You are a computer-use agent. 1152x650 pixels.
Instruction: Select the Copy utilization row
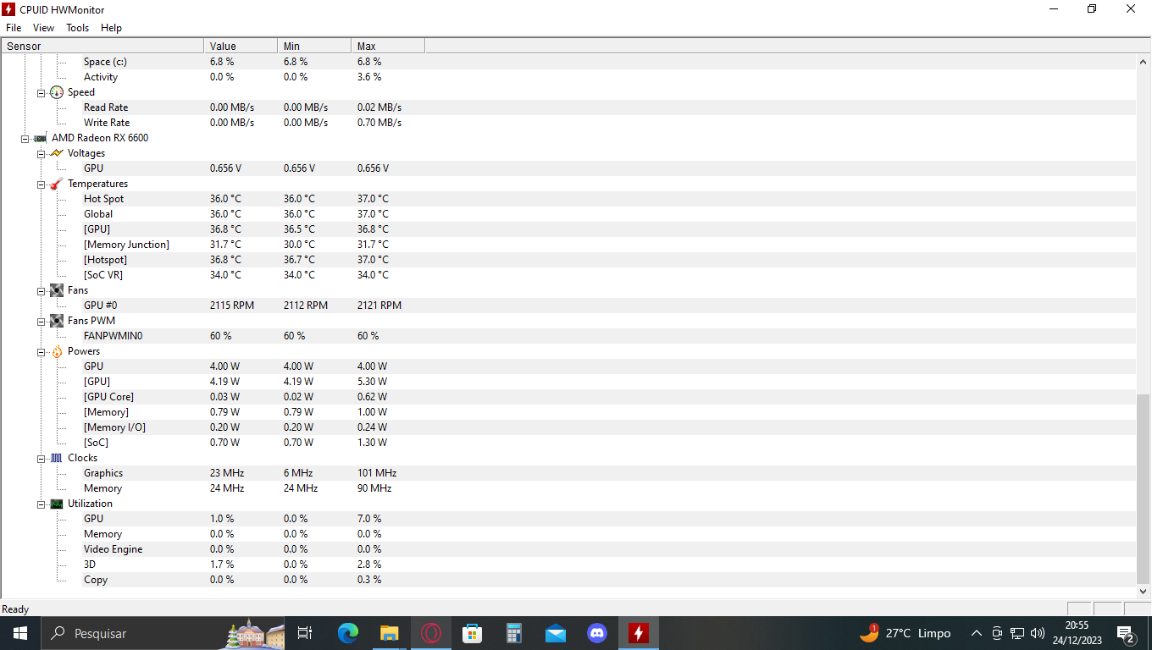click(x=568, y=580)
